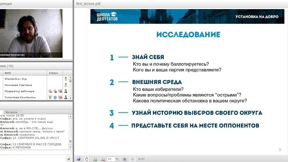Click slide text 'Кто ваши избиратели?'
Image resolution: width=288 pixels, height=162 pixels.
click(158, 89)
